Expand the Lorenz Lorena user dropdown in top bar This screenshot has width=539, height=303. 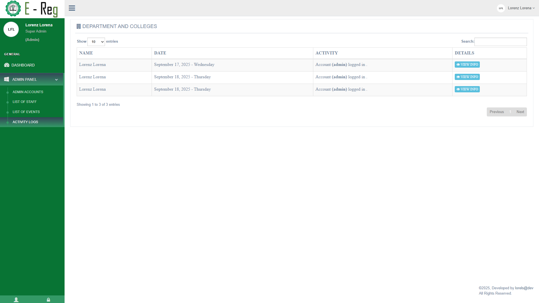521,8
